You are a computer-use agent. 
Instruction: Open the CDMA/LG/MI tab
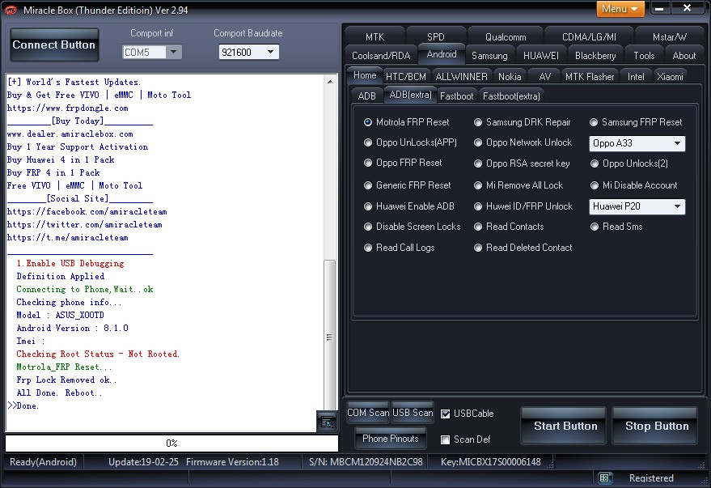(589, 36)
